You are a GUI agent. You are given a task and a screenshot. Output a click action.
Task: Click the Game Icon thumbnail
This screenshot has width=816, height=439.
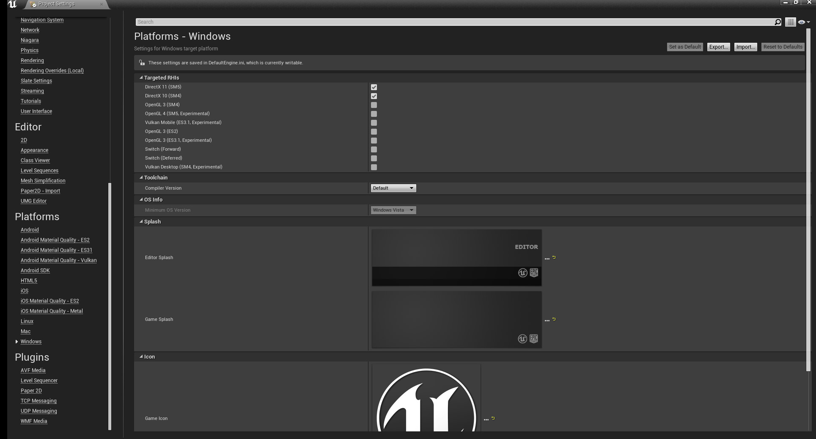click(x=426, y=398)
